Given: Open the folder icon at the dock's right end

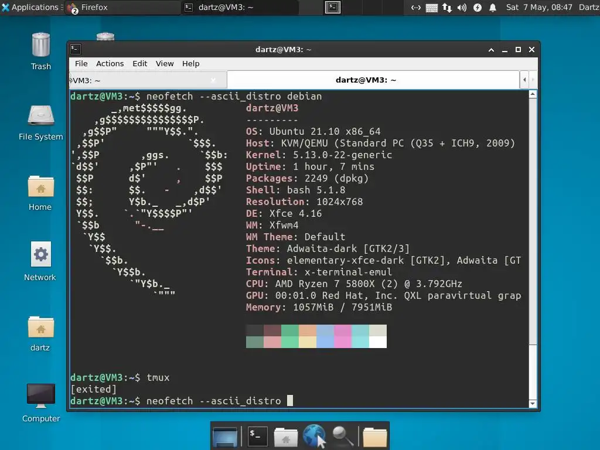Looking at the screenshot, I should (374, 437).
